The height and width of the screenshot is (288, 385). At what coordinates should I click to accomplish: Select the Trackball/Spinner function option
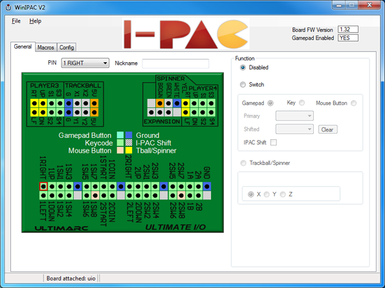pos(243,163)
